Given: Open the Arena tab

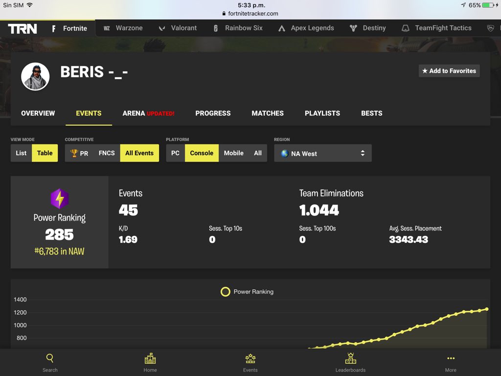Looking at the screenshot, I should coord(148,113).
